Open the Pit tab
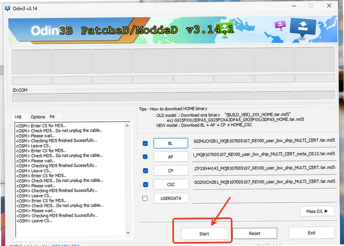This screenshot has height=246, width=344. tap(52, 117)
